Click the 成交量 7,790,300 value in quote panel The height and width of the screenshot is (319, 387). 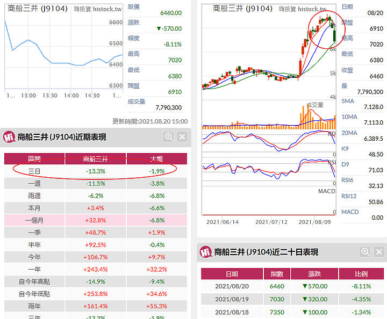[x=169, y=107]
